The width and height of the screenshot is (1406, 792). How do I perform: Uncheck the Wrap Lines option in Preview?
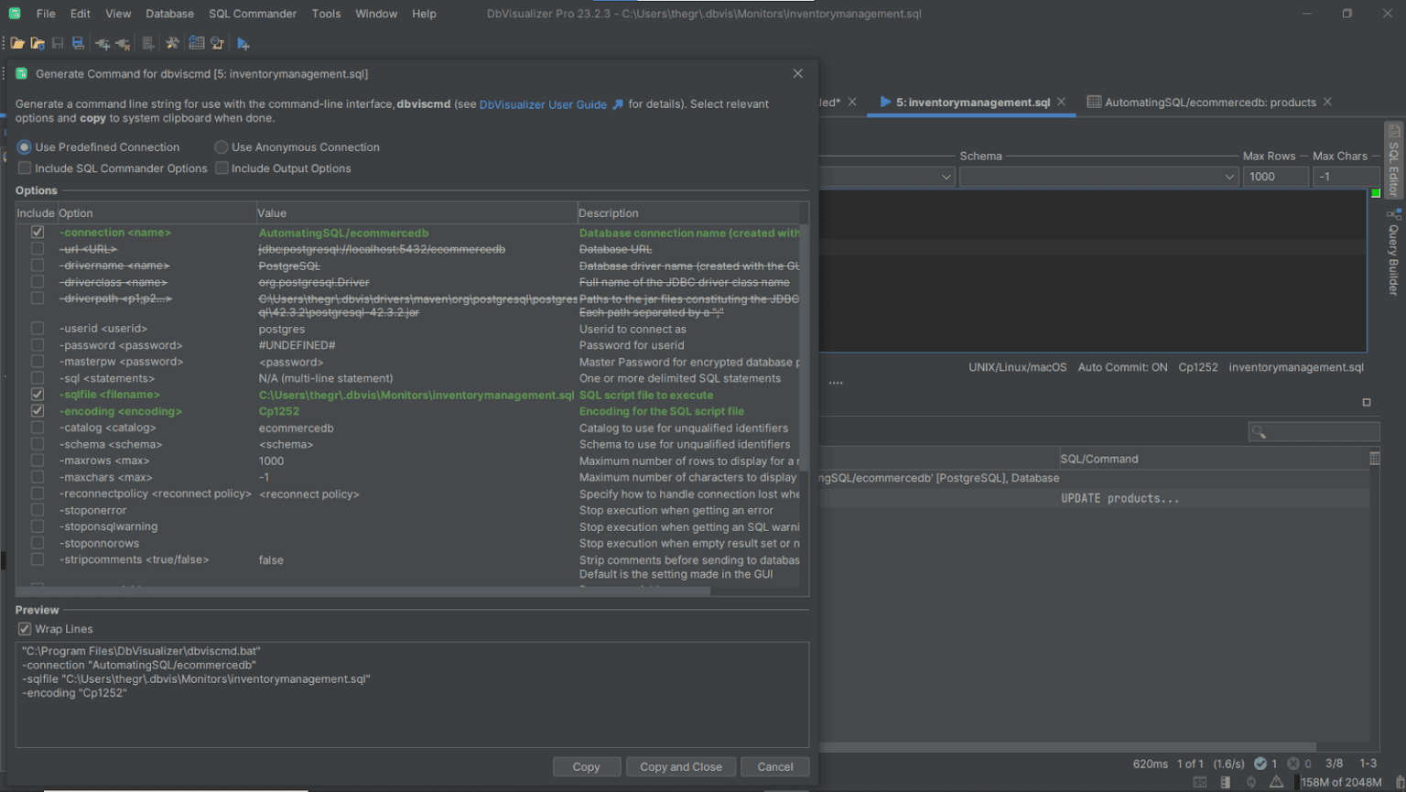tap(24, 628)
